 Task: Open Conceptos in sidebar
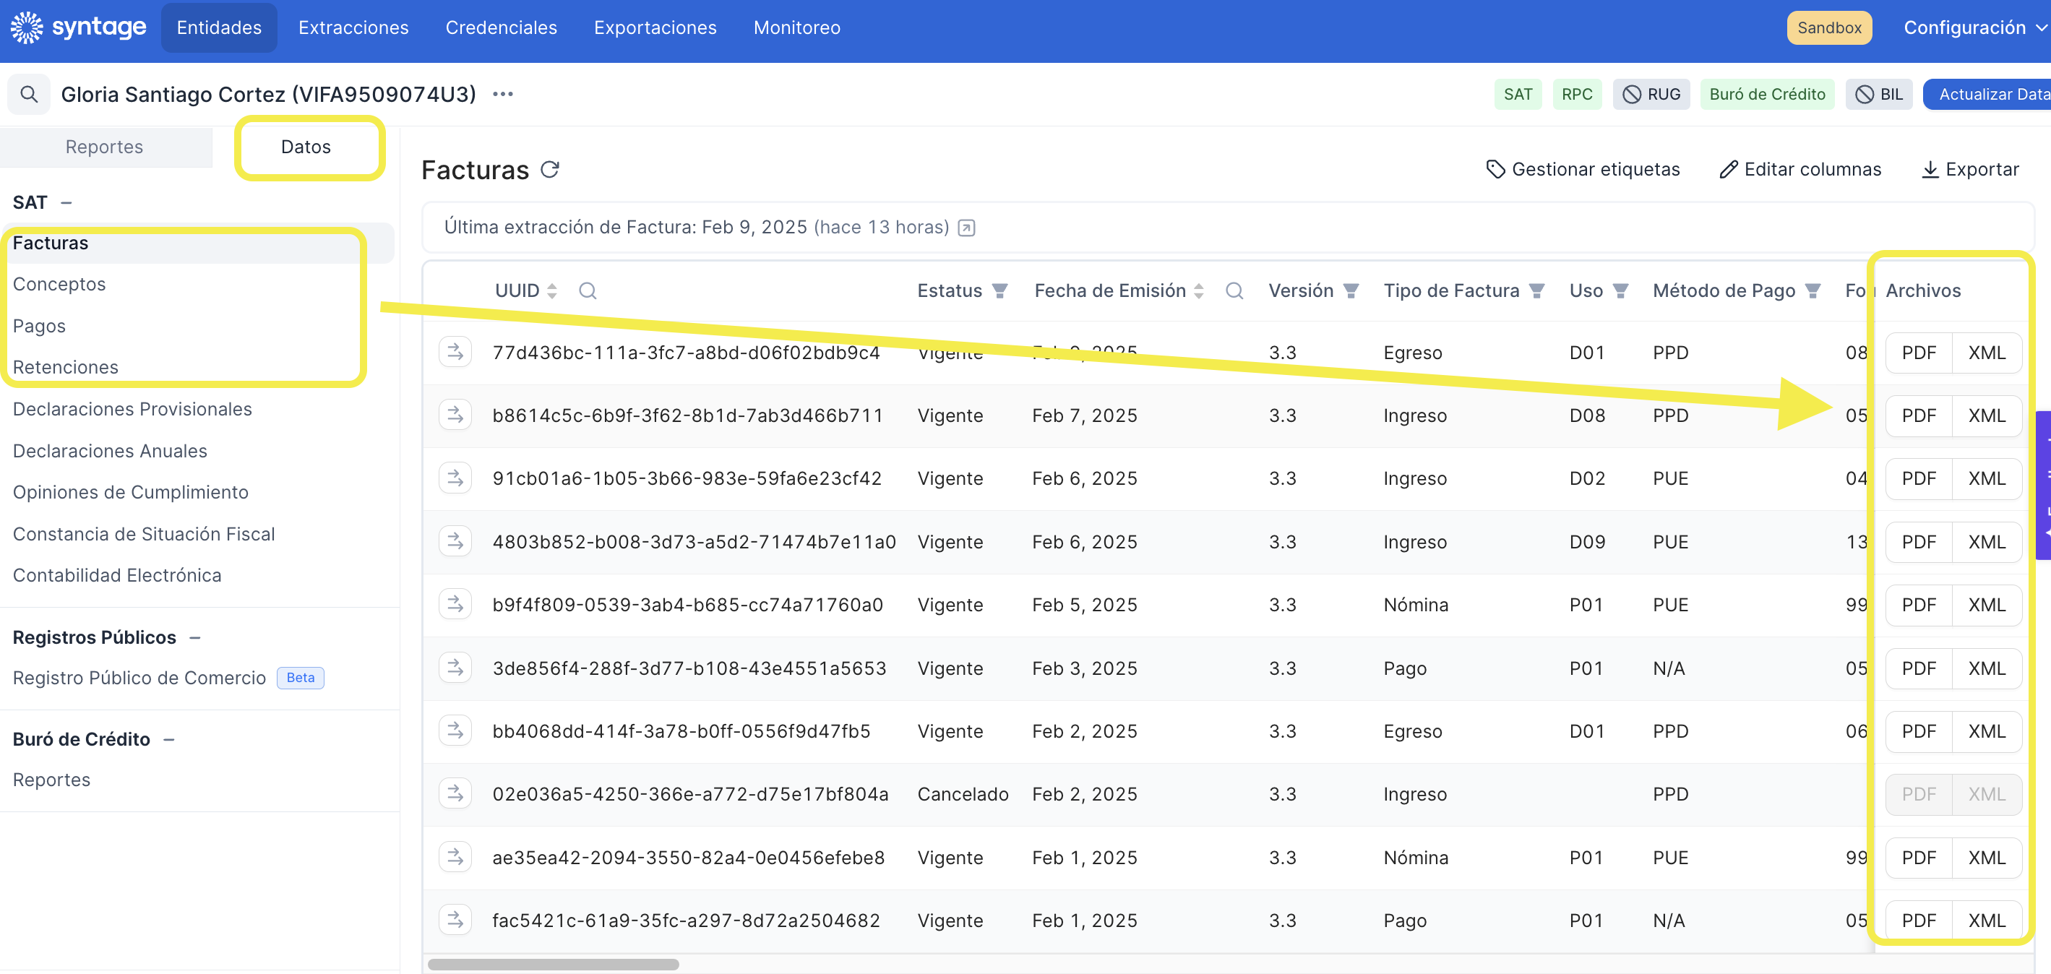pyautogui.click(x=59, y=284)
